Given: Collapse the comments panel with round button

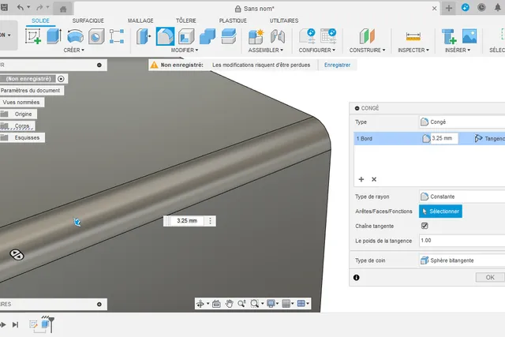Looking at the screenshot, I should (99, 304).
